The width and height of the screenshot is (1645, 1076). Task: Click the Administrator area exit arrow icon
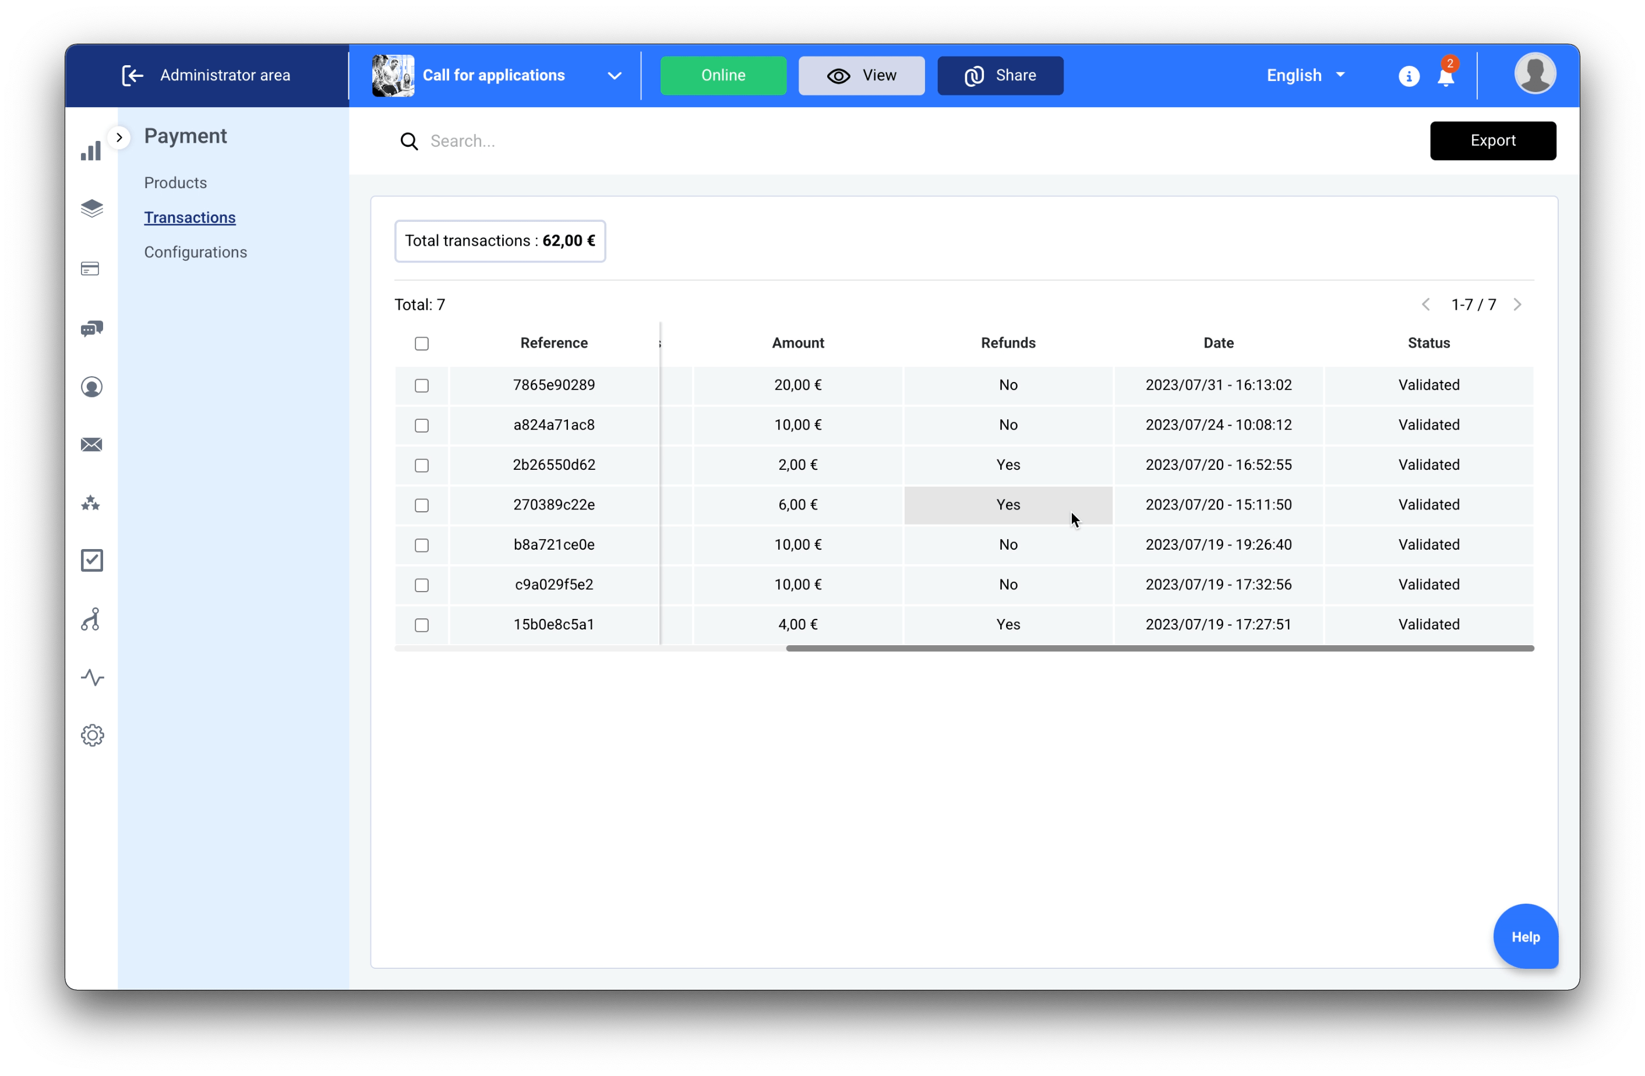(133, 75)
